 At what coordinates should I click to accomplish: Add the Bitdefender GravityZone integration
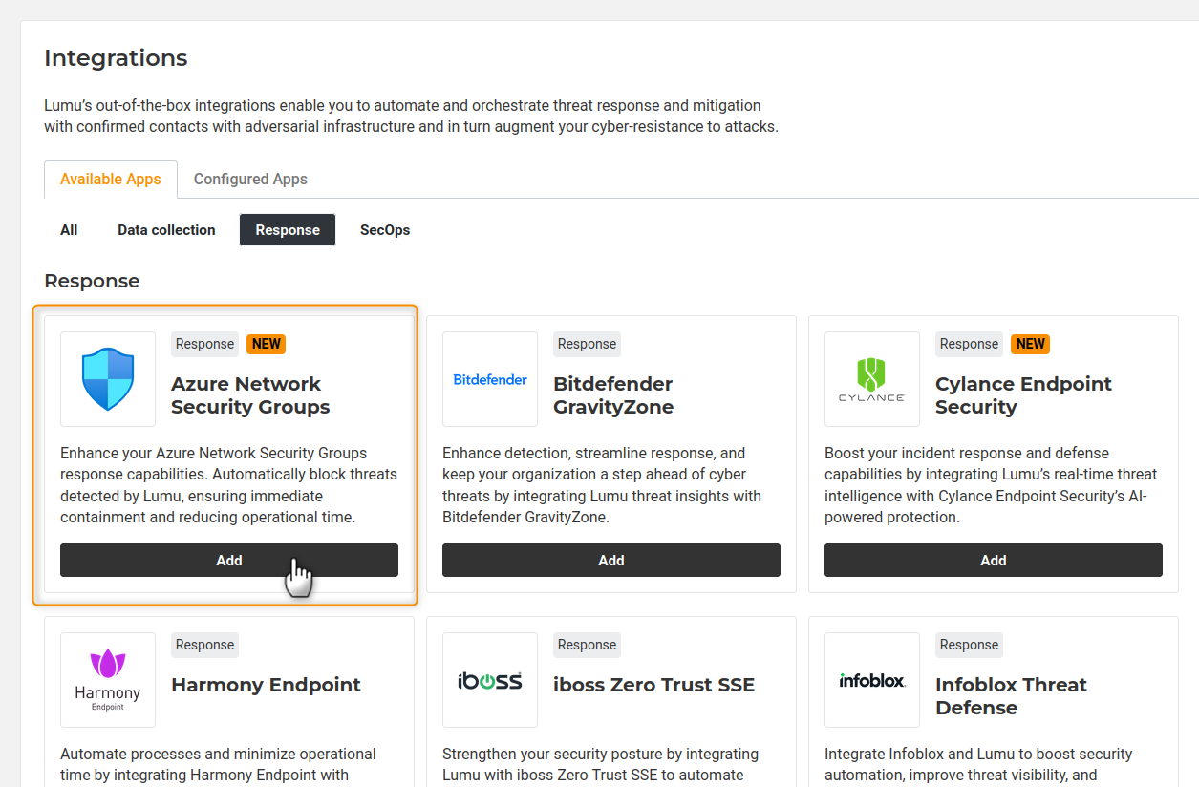coord(611,561)
